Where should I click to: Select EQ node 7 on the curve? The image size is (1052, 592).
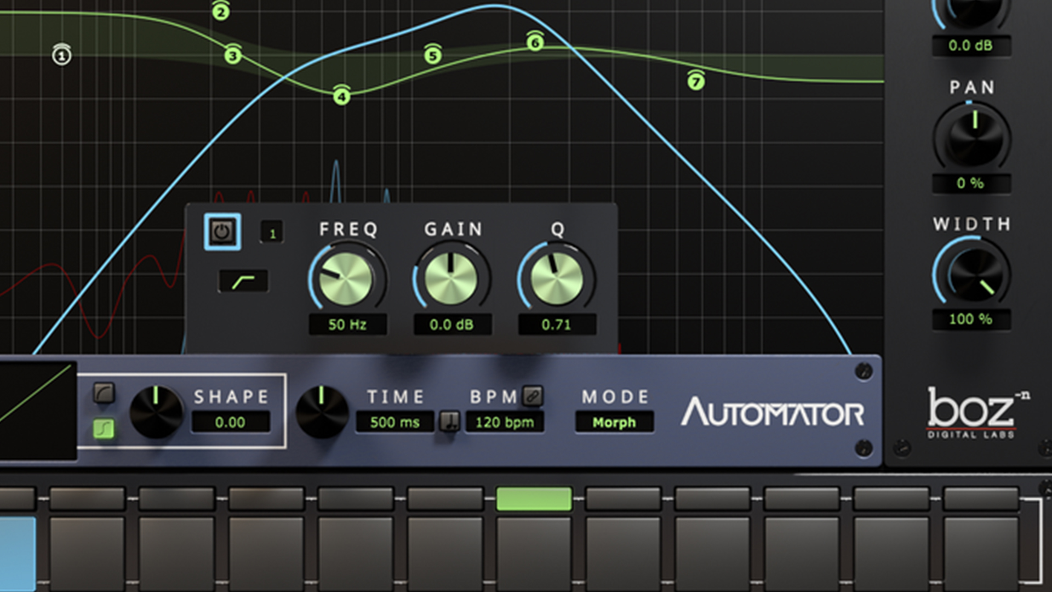coord(696,81)
